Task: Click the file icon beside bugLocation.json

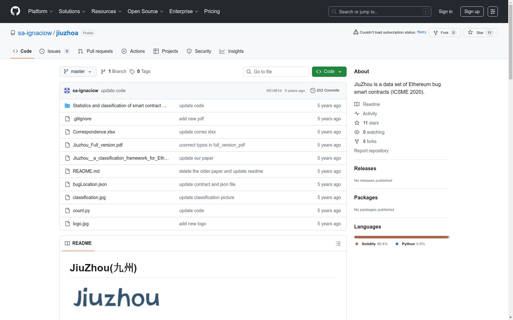Action: coord(67,184)
